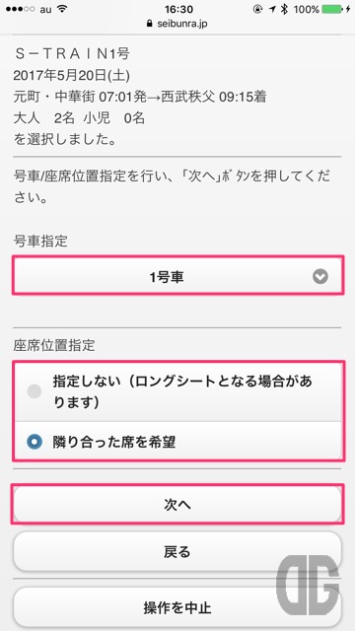Tap 次へ to proceed
This screenshot has height=631, width=355.
pyautogui.click(x=177, y=505)
